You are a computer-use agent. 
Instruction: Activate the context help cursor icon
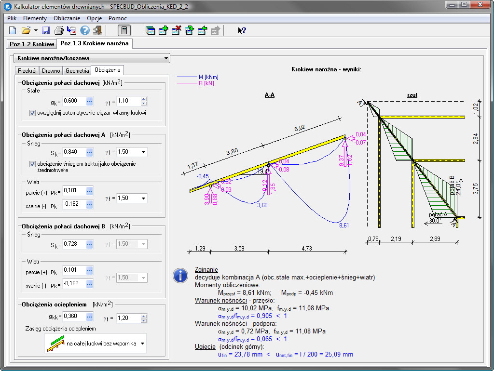(x=242, y=30)
